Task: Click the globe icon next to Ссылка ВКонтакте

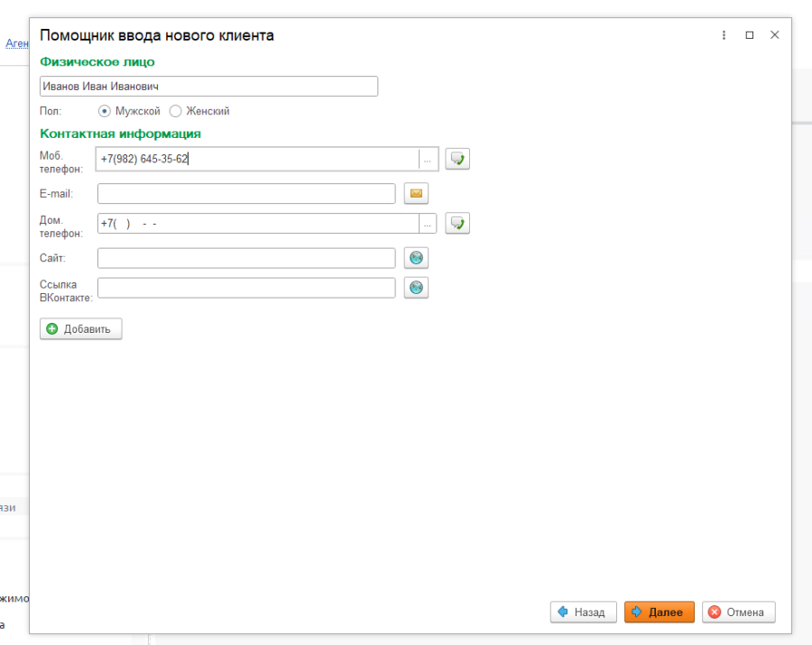Action: tap(416, 288)
